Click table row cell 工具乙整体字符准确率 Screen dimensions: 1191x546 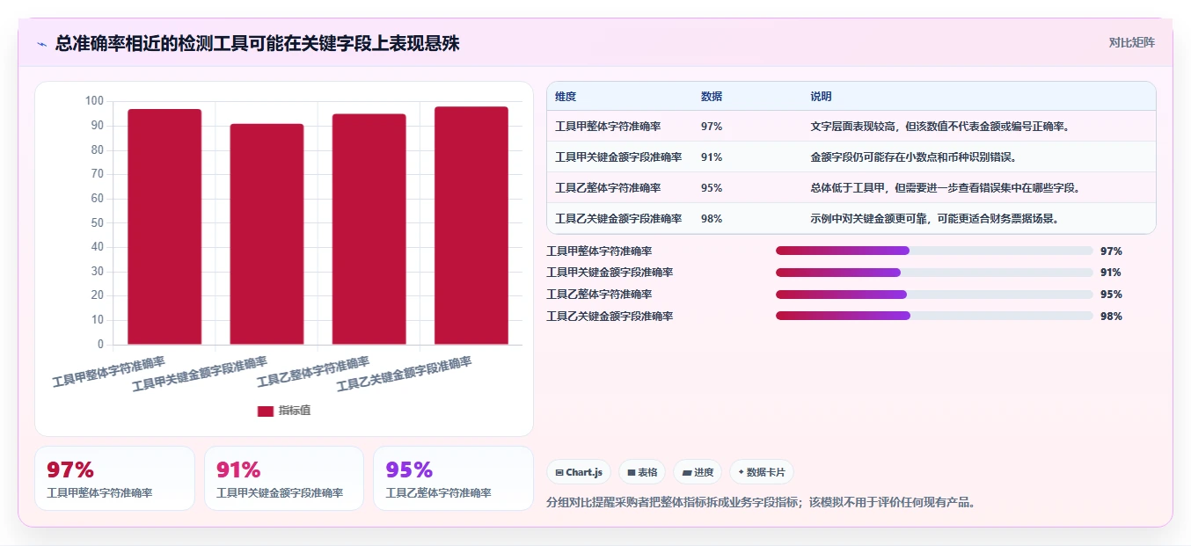pyautogui.click(x=608, y=188)
